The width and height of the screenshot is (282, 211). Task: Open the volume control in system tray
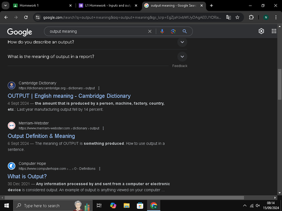click(x=258, y=206)
